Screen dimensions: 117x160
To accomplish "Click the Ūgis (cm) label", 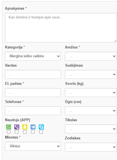I will [73, 102].
